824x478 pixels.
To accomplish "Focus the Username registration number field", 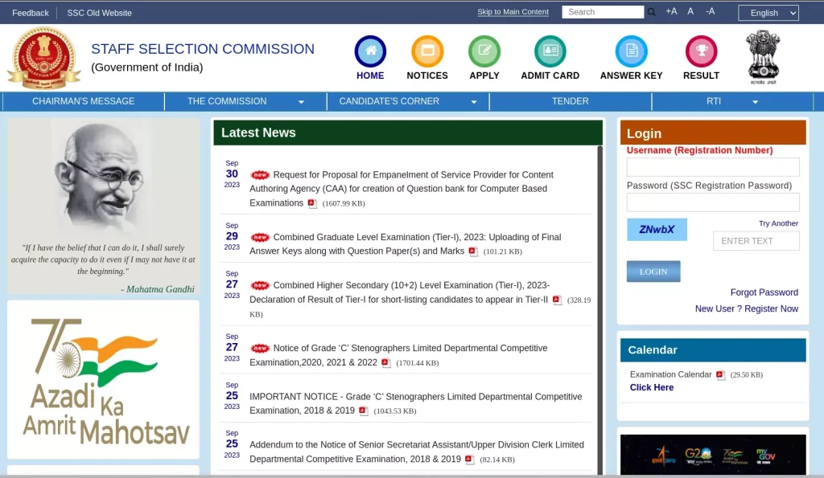I will [713, 167].
